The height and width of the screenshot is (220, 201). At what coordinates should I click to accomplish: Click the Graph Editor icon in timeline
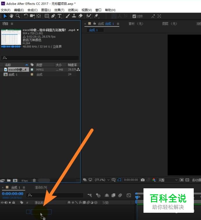coord(129,195)
